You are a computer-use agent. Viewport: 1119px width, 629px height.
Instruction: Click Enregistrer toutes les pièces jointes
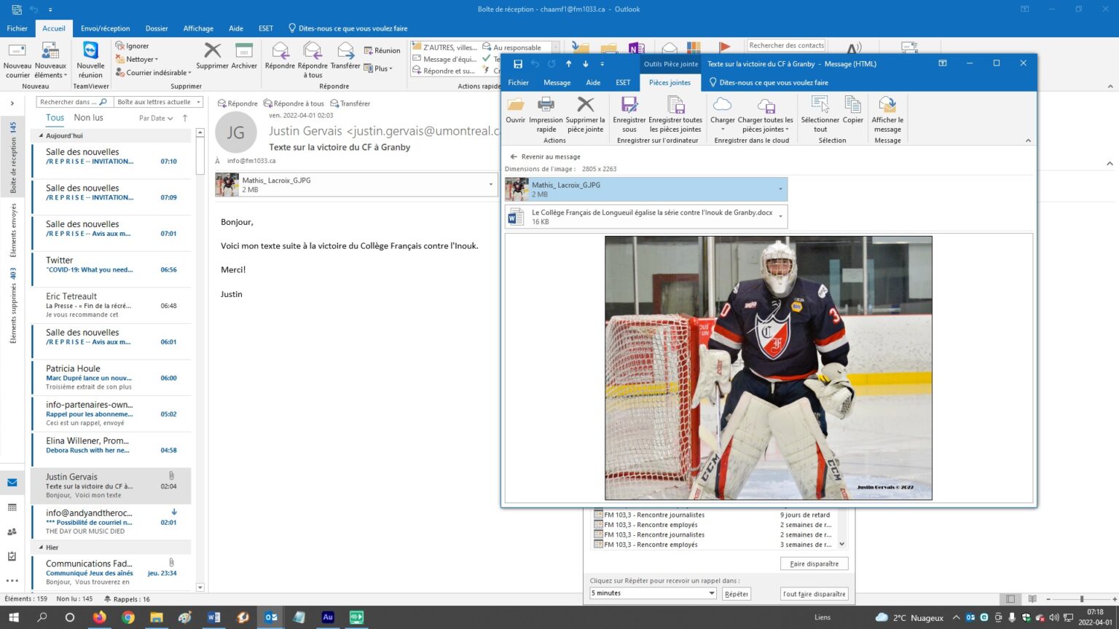[x=675, y=106]
